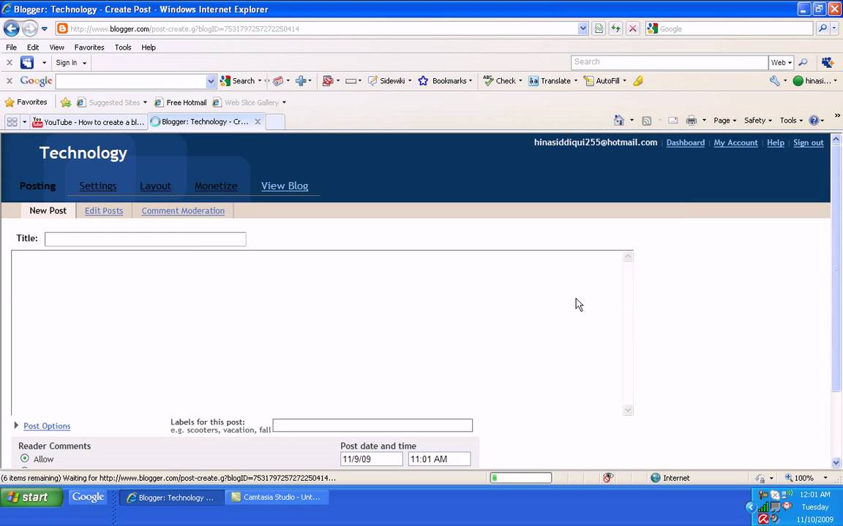The height and width of the screenshot is (526, 843).
Task: Open the address bar URL dropdown
Action: (582, 28)
